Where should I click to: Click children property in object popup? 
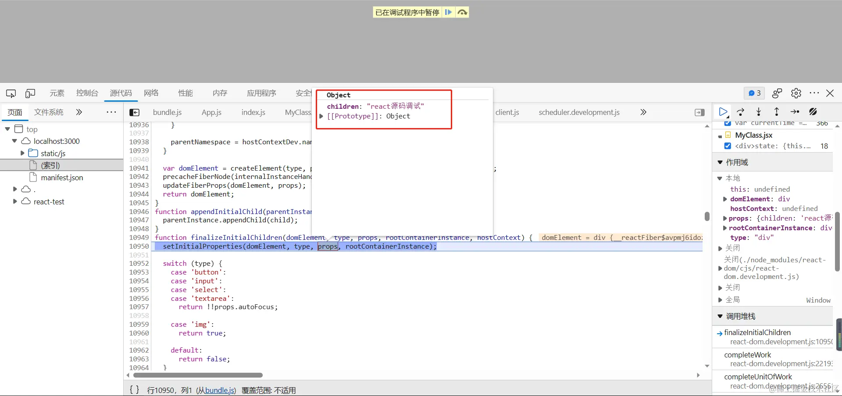coord(343,107)
